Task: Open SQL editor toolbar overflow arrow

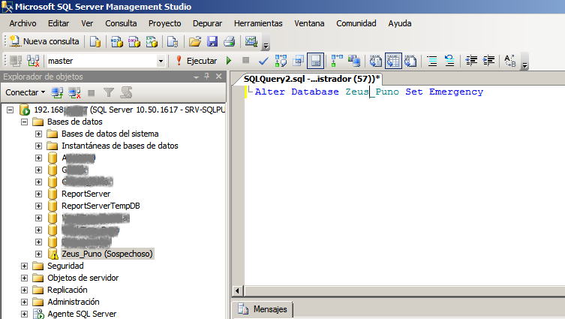Action: tap(525, 65)
